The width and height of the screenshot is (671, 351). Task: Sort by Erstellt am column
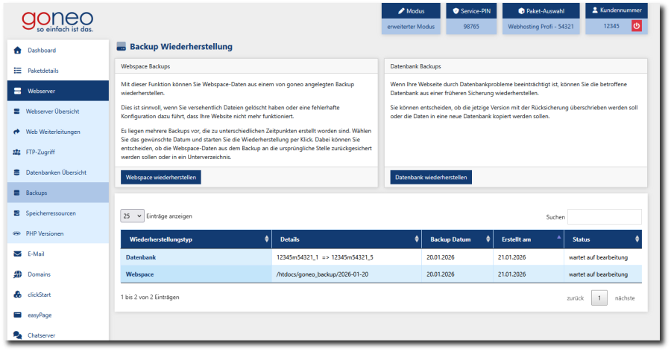click(529, 239)
